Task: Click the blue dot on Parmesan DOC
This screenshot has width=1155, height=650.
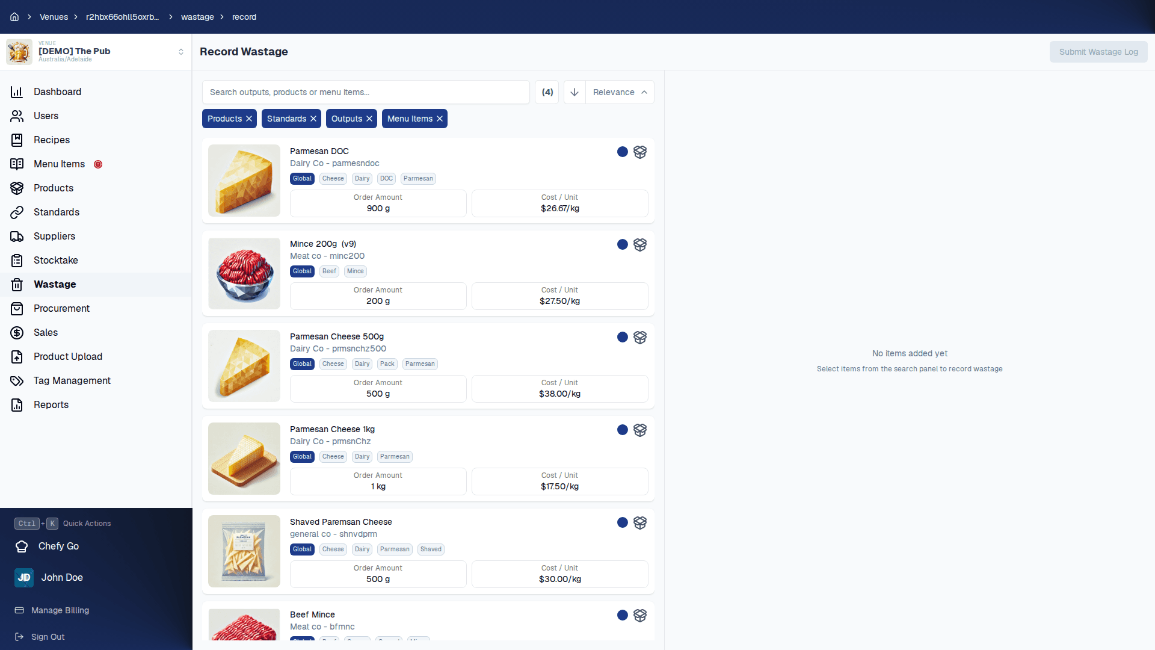Action: coord(623,152)
